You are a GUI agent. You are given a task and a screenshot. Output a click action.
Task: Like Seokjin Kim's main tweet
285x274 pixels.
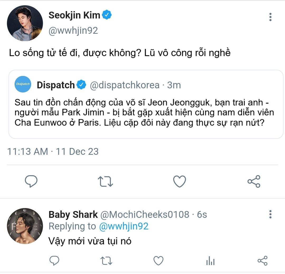pos(179,181)
